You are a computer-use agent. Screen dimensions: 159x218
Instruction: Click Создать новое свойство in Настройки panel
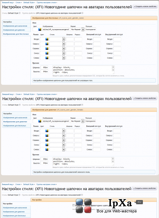[145, 188]
